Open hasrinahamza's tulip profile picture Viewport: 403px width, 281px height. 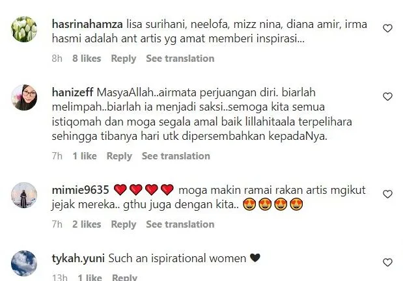[24, 29]
